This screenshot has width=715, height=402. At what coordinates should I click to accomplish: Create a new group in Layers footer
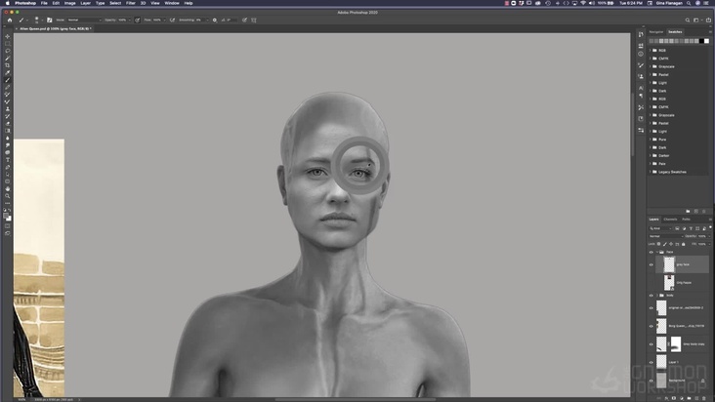click(x=689, y=398)
